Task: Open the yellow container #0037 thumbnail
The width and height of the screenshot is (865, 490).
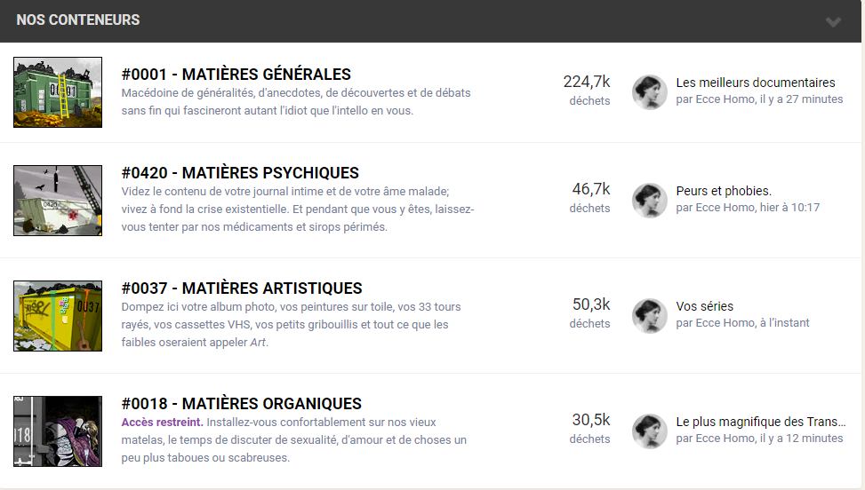Action: (x=58, y=316)
